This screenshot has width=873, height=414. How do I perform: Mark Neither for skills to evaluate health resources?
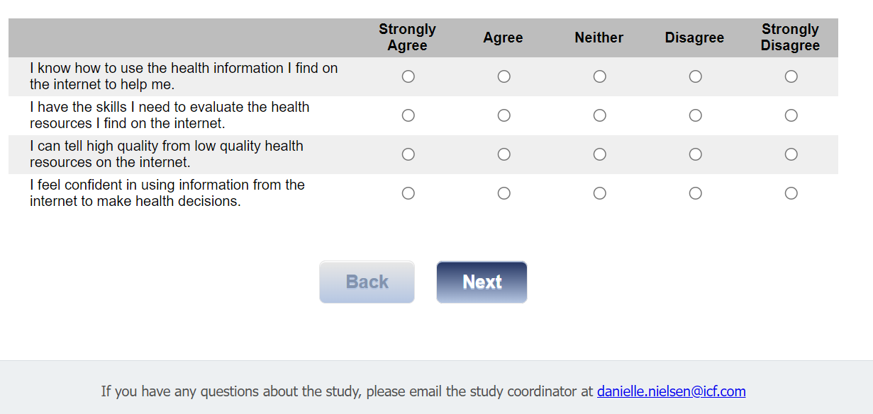coord(599,115)
